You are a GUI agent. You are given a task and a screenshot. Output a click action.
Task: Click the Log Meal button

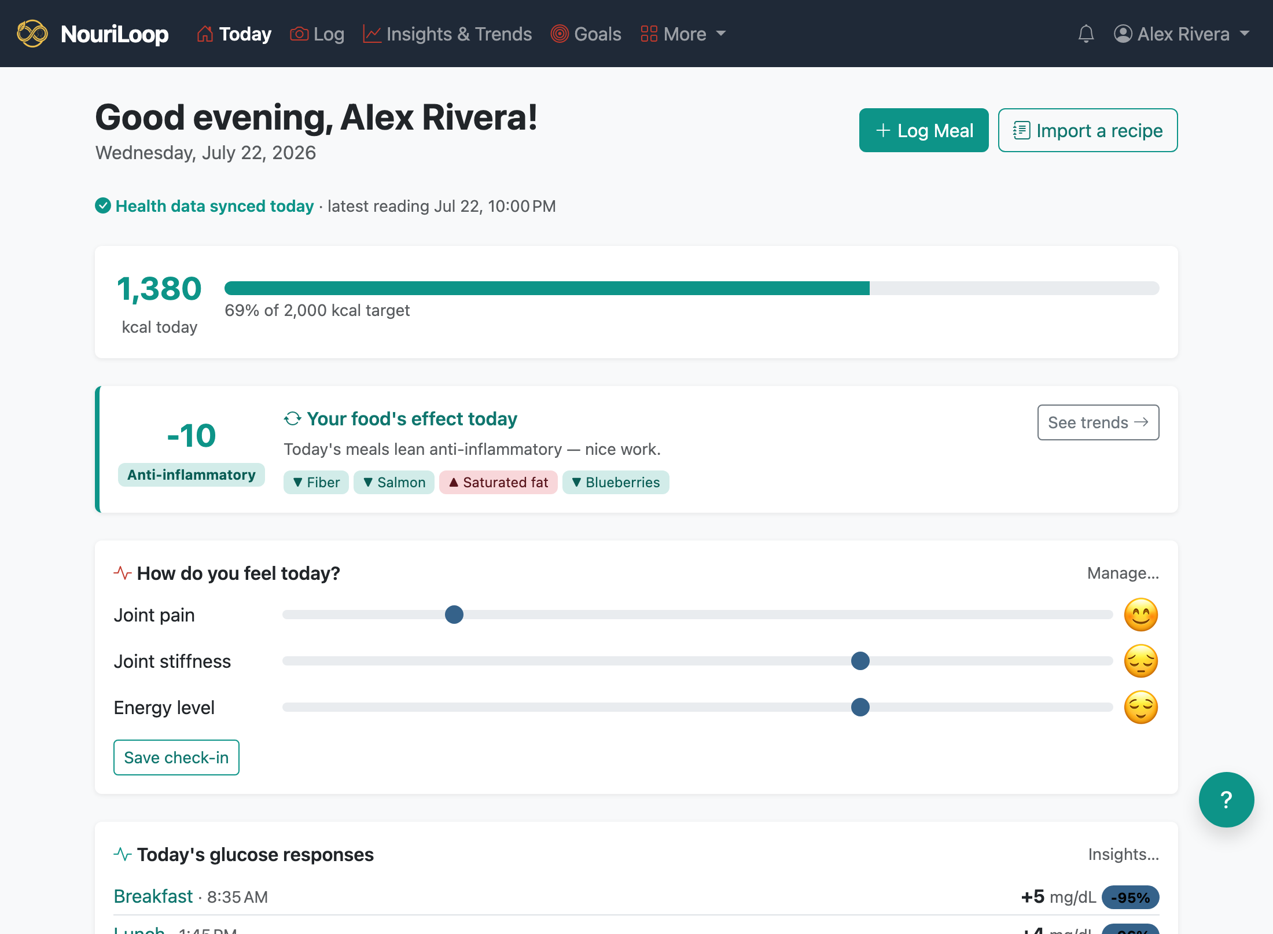924,130
